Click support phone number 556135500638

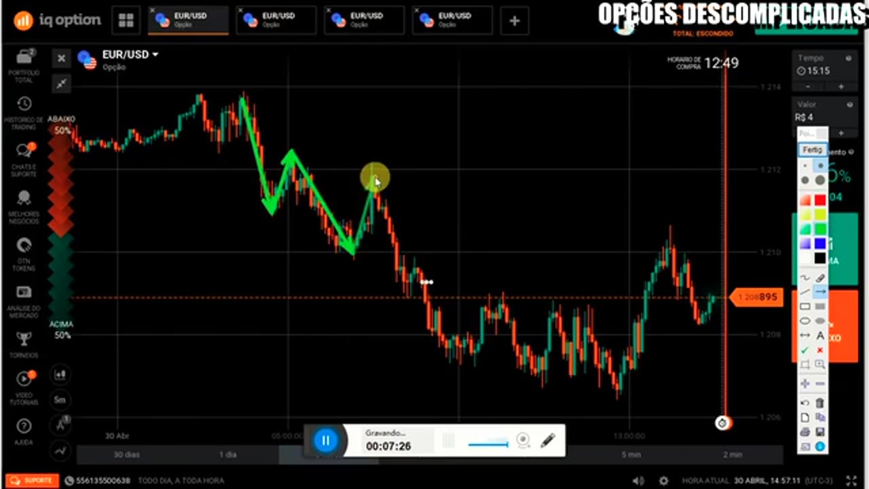click(x=103, y=480)
